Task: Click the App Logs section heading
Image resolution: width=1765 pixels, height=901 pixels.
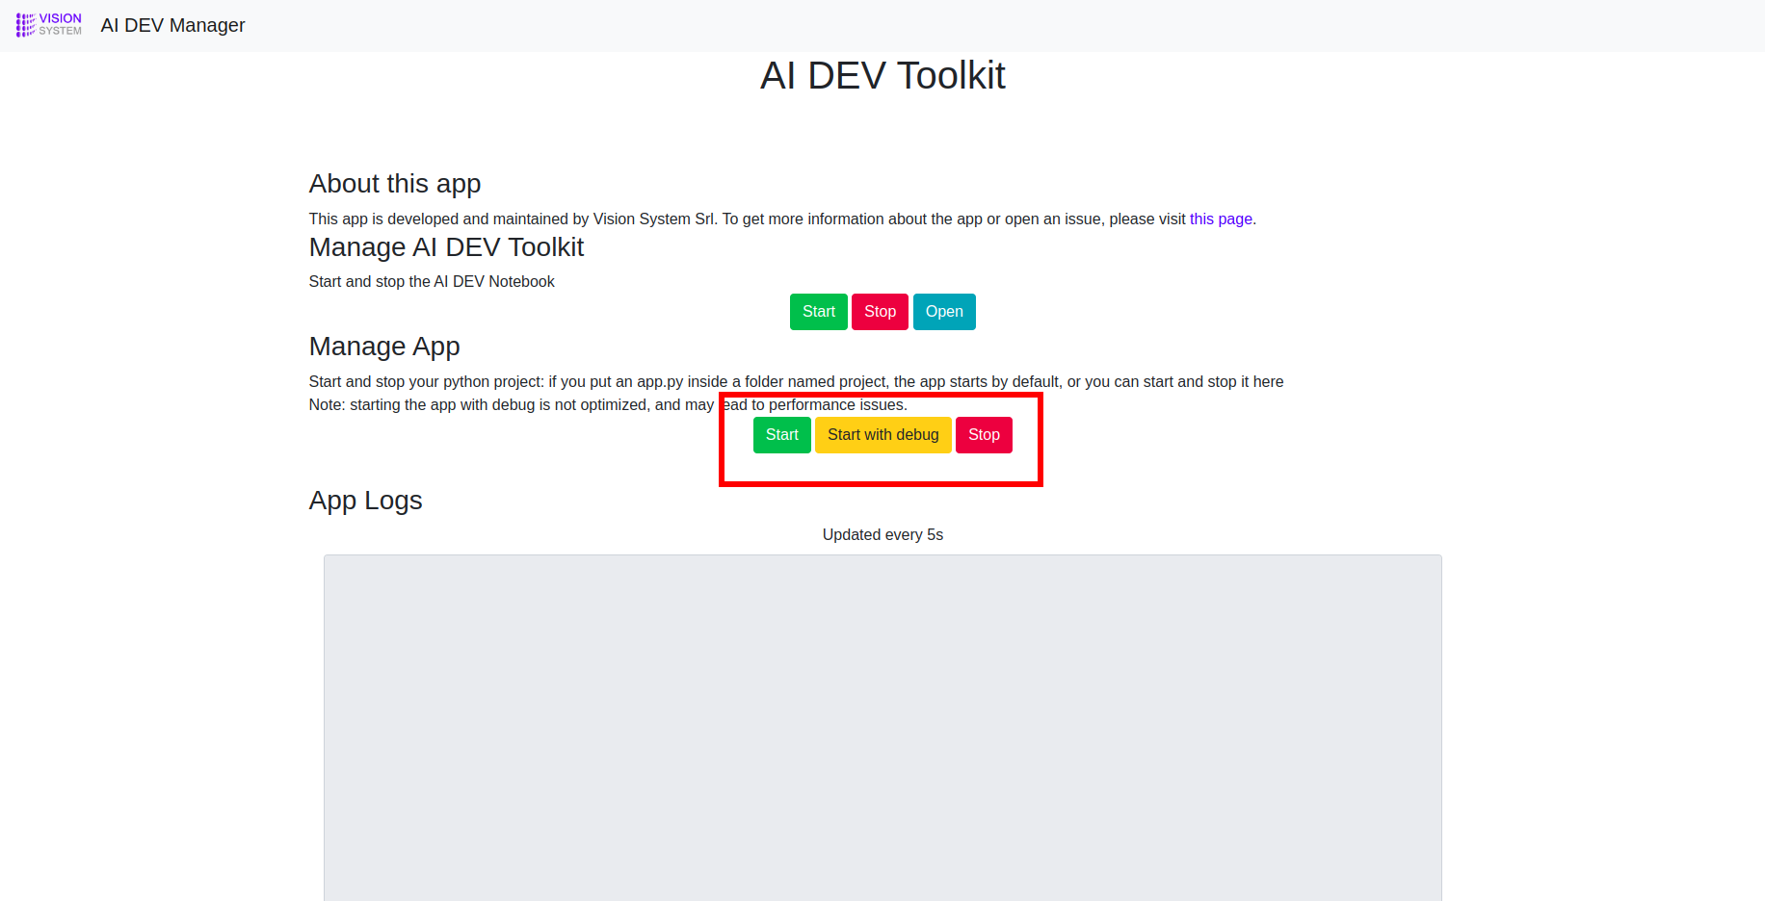Action: coord(365,501)
